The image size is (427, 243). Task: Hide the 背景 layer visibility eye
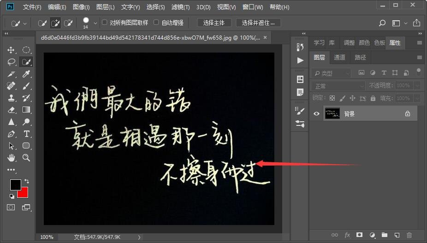[x=316, y=113]
